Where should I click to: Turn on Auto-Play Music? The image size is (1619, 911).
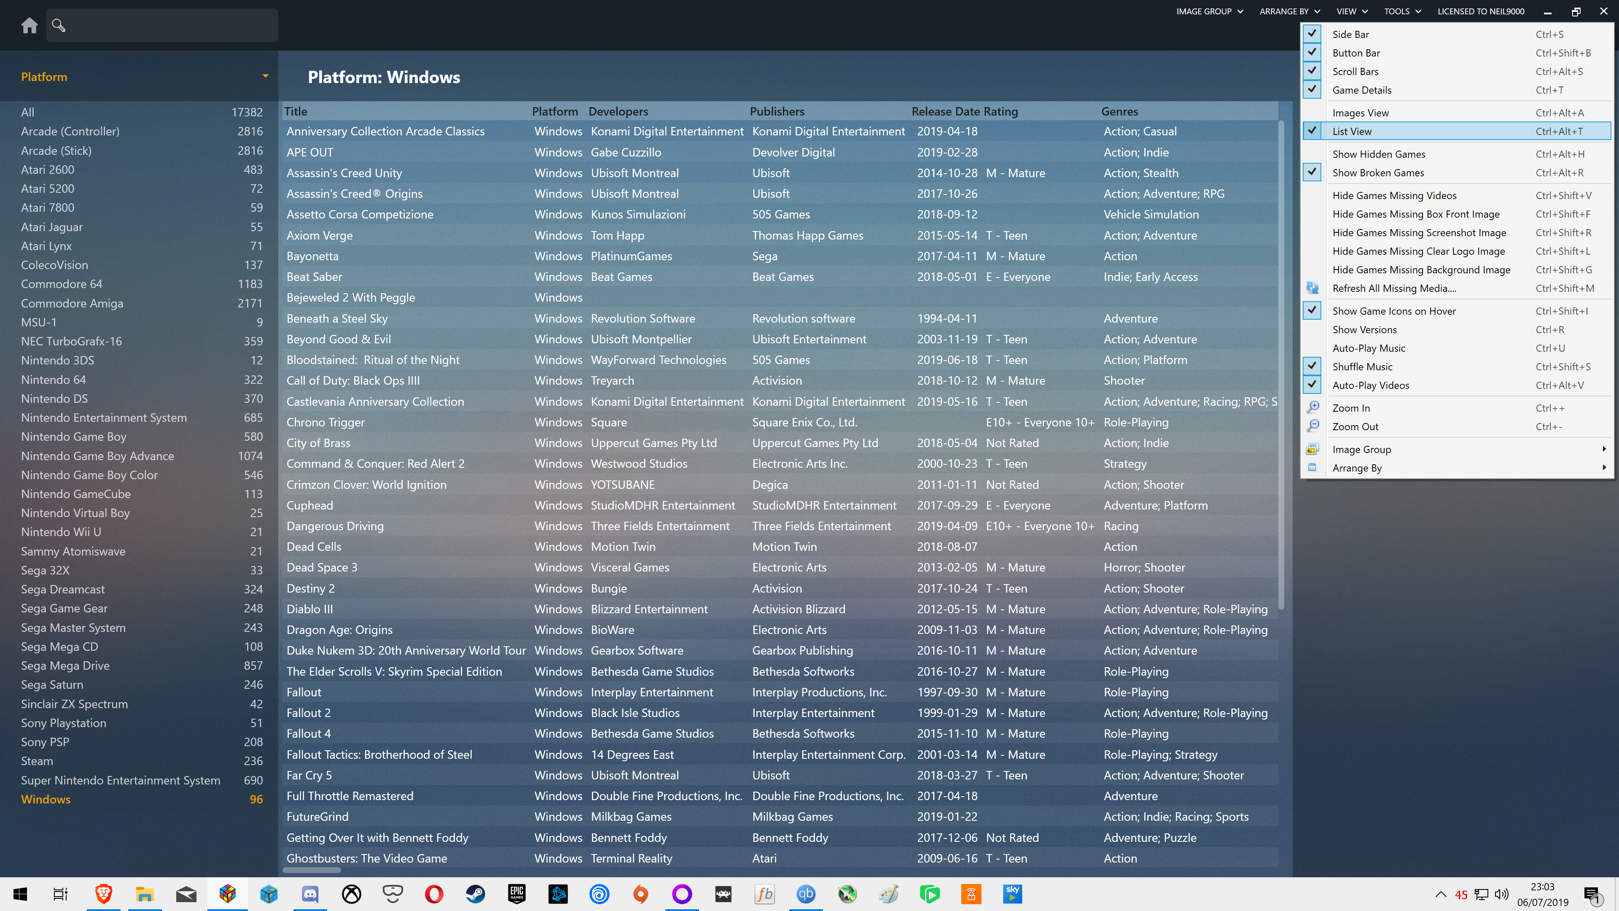point(1457,348)
